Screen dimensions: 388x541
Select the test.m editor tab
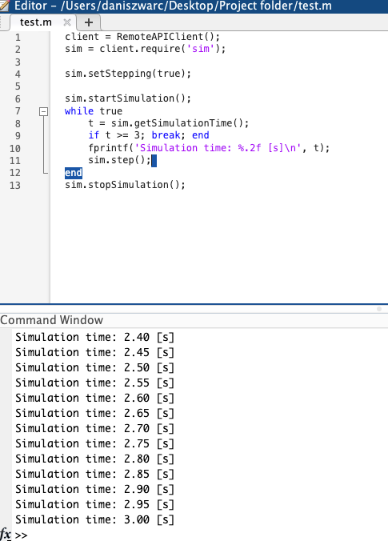[x=36, y=22]
